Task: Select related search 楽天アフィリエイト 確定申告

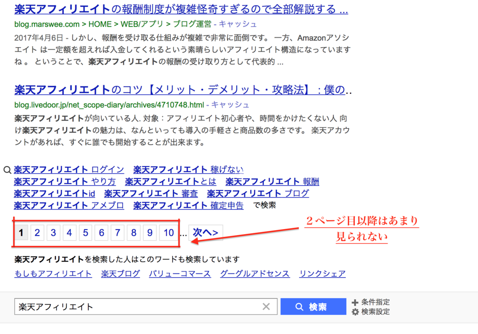Action: pos(189,205)
